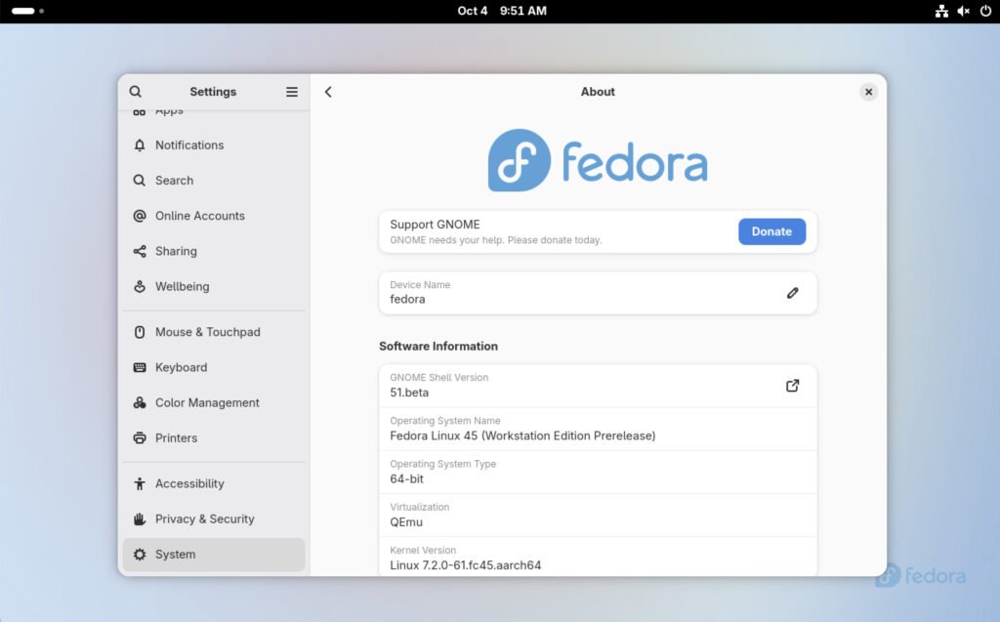Click the Keyboard icon in sidebar
The width and height of the screenshot is (1000, 622).
coord(140,367)
